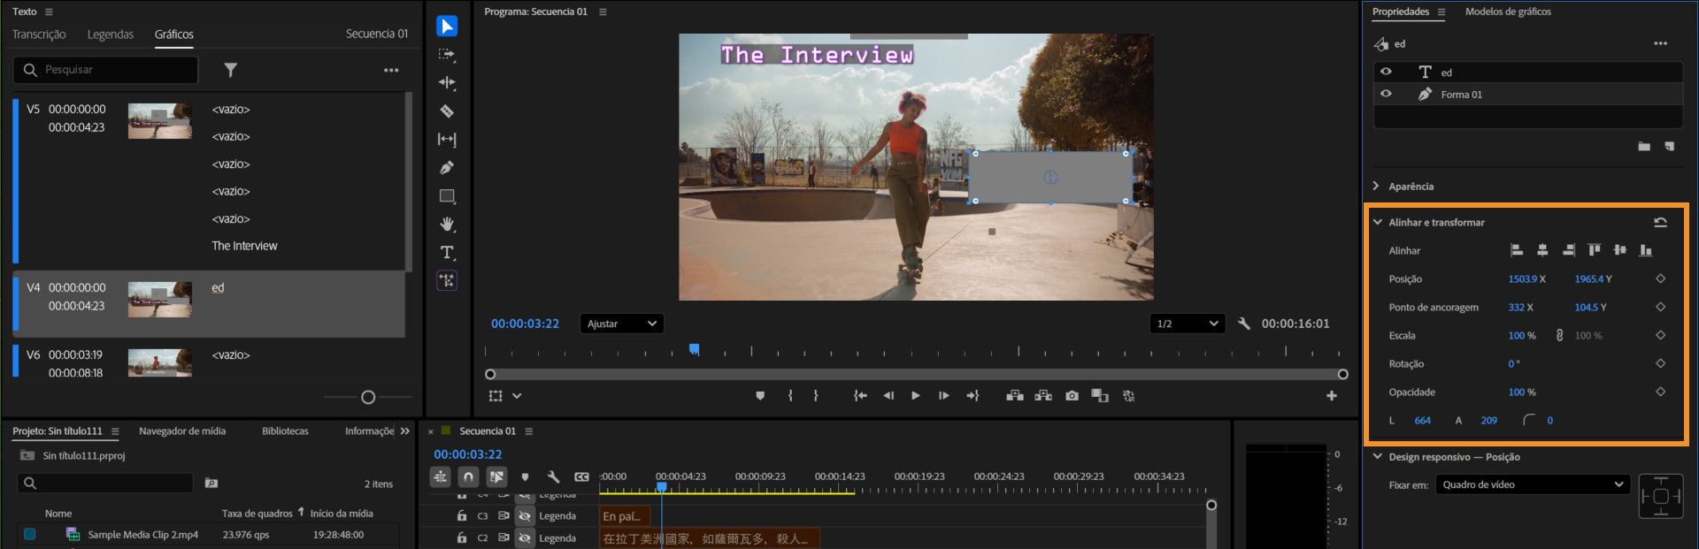The width and height of the screenshot is (1699, 549).
Task: Switch to Transcrição tab
Action: [x=39, y=34]
